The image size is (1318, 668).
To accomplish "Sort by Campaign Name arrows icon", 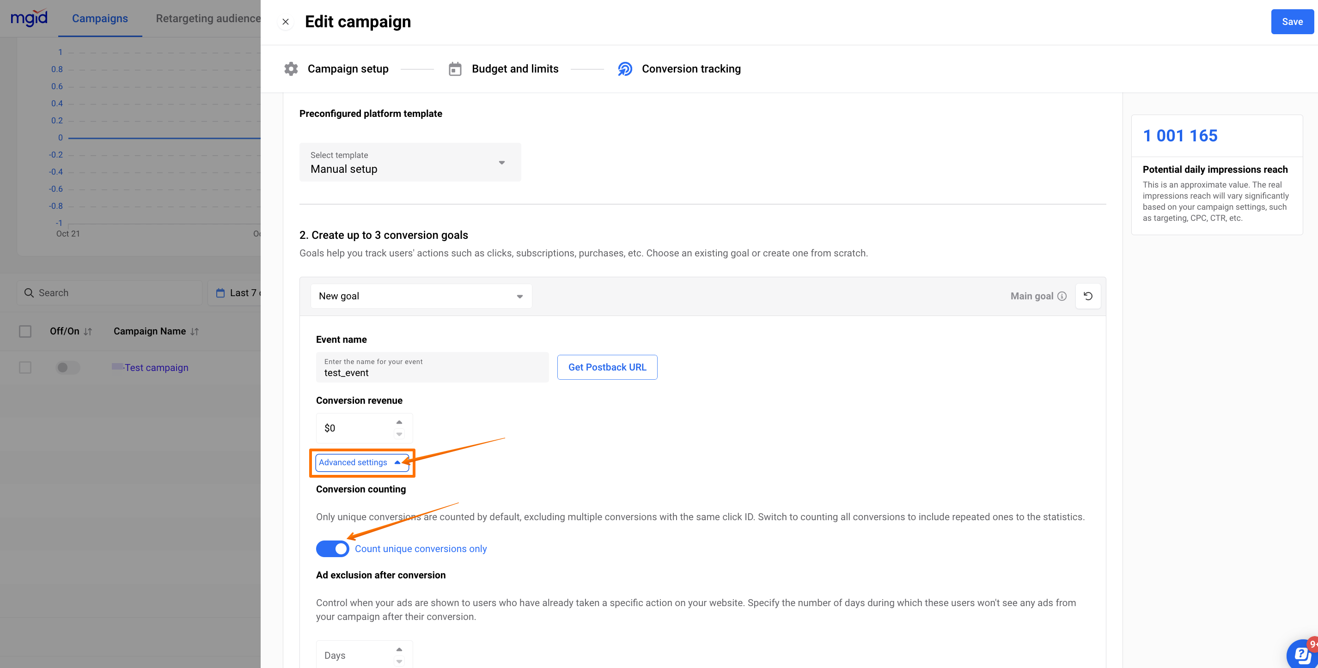I will (195, 331).
